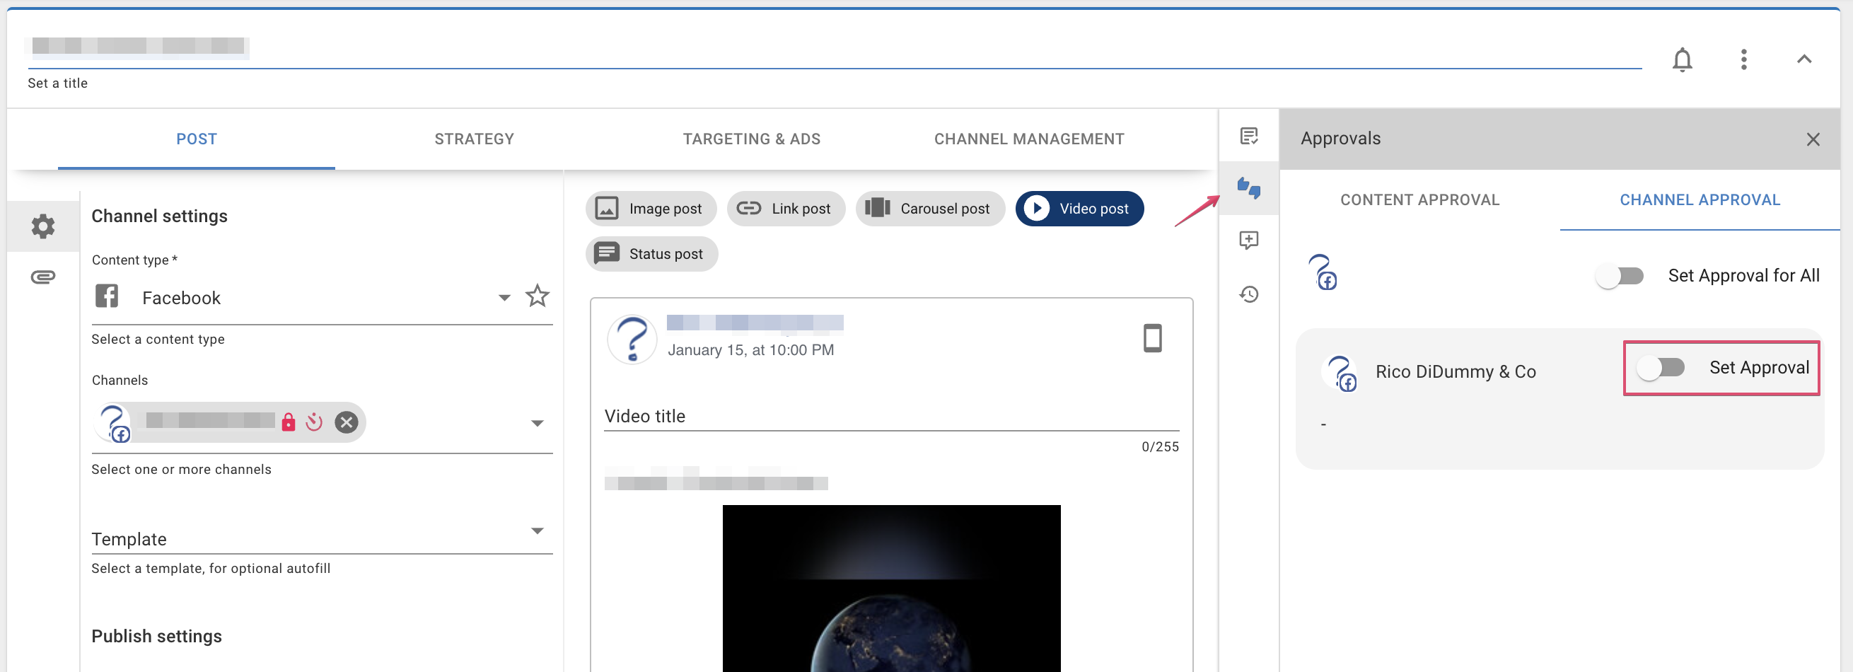
Task: Click the Carousel post icon
Action: (x=877, y=209)
